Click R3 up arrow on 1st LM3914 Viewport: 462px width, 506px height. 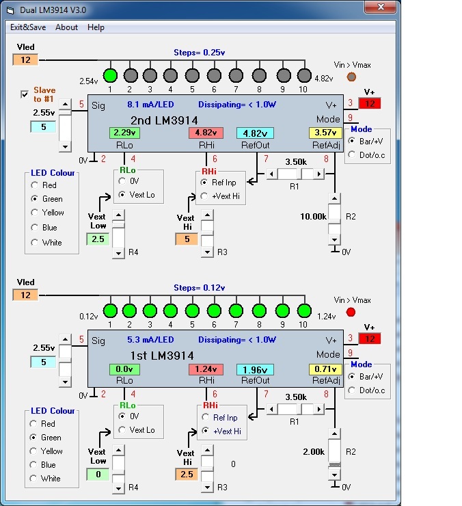[207, 450]
